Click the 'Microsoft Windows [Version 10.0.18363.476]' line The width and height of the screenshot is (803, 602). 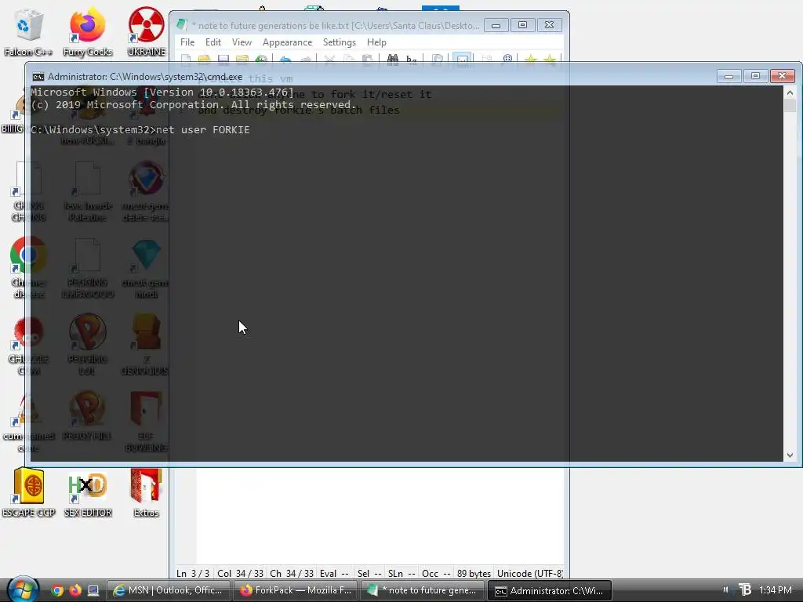(162, 92)
